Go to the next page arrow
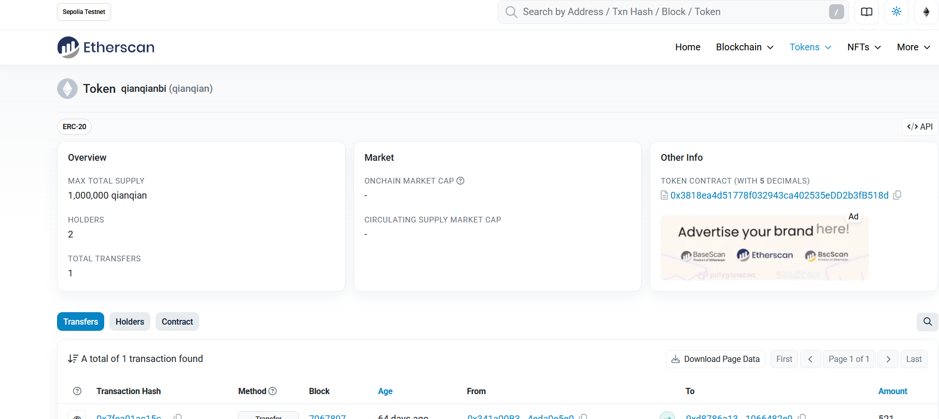The image size is (939, 419). (x=888, y=359)
